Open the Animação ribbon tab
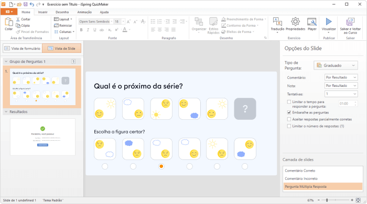The width and height of the screenshot is (367, 204). tap(84, 12)
